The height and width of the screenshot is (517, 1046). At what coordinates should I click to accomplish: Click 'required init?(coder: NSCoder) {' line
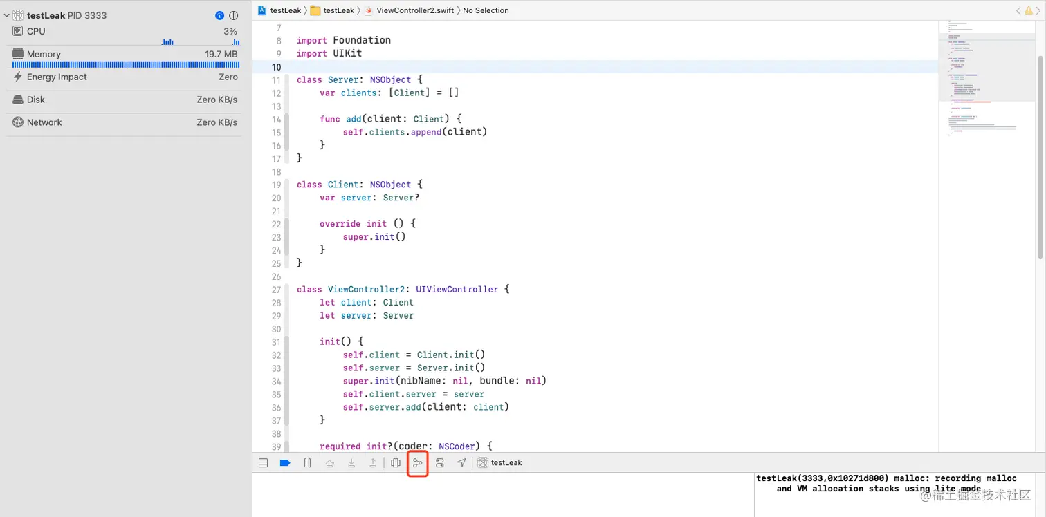(x=405, y=446)
